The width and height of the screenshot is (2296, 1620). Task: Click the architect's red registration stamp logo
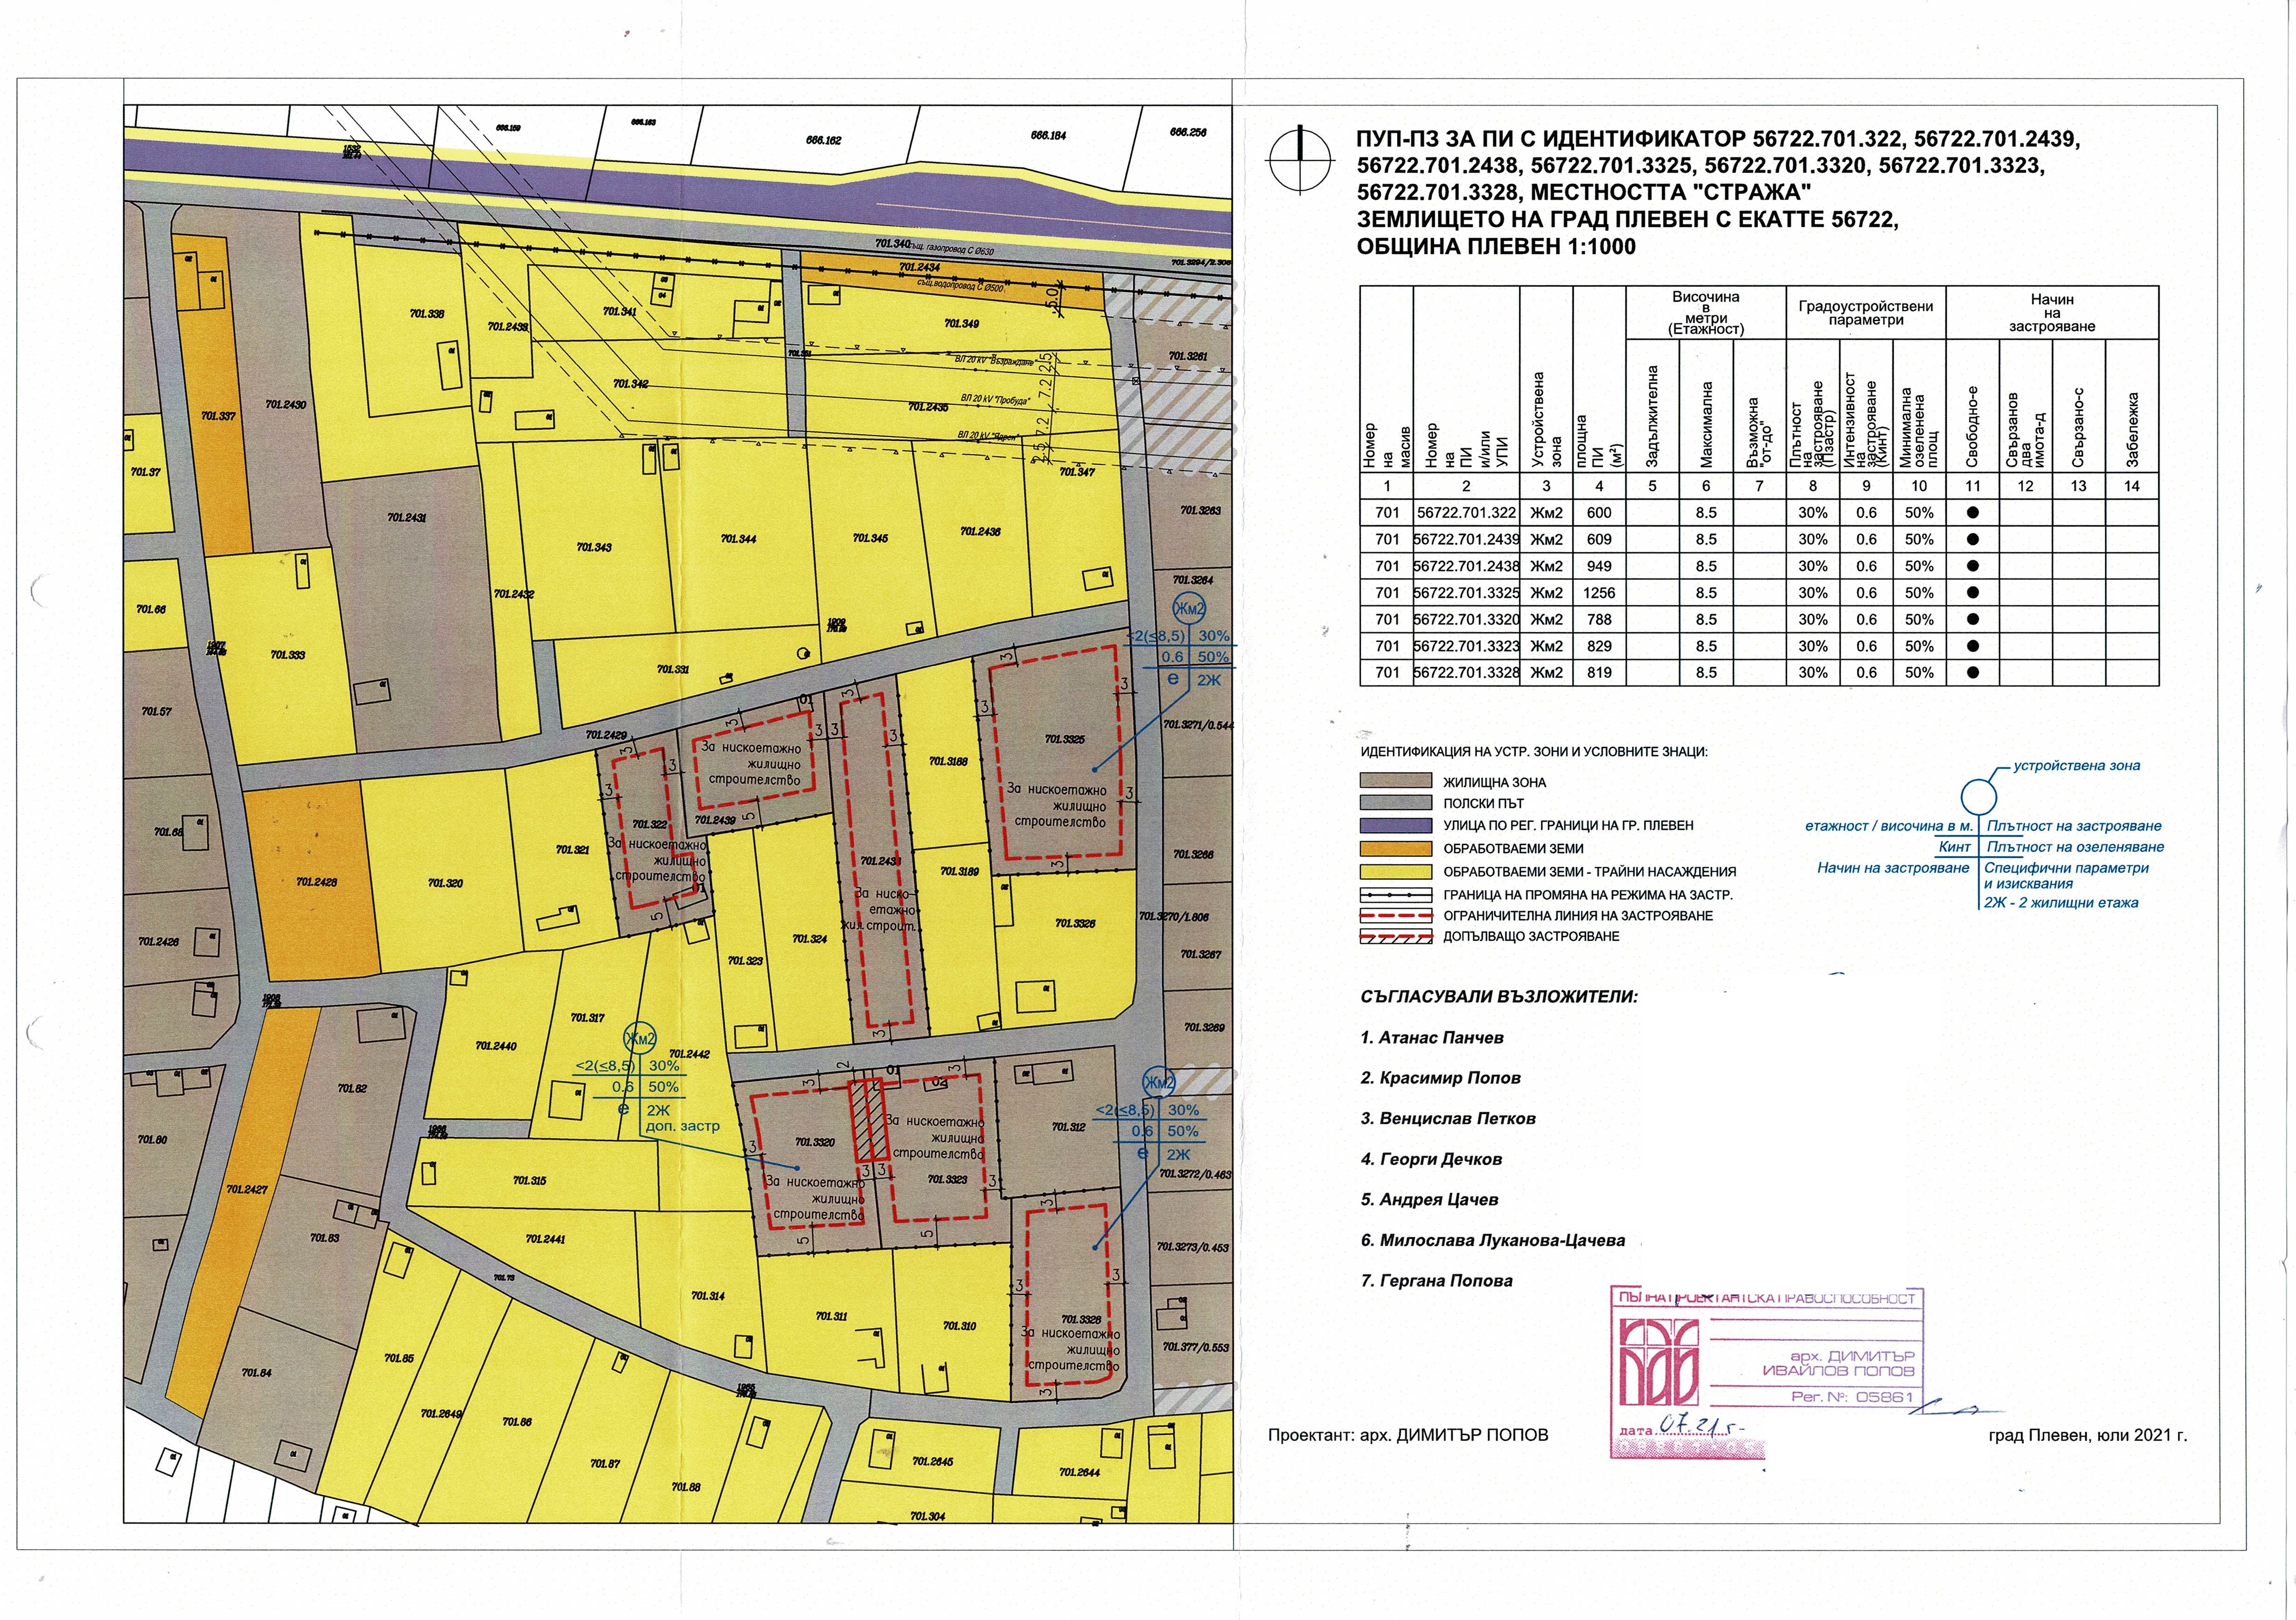[x=1658, y=1361]
